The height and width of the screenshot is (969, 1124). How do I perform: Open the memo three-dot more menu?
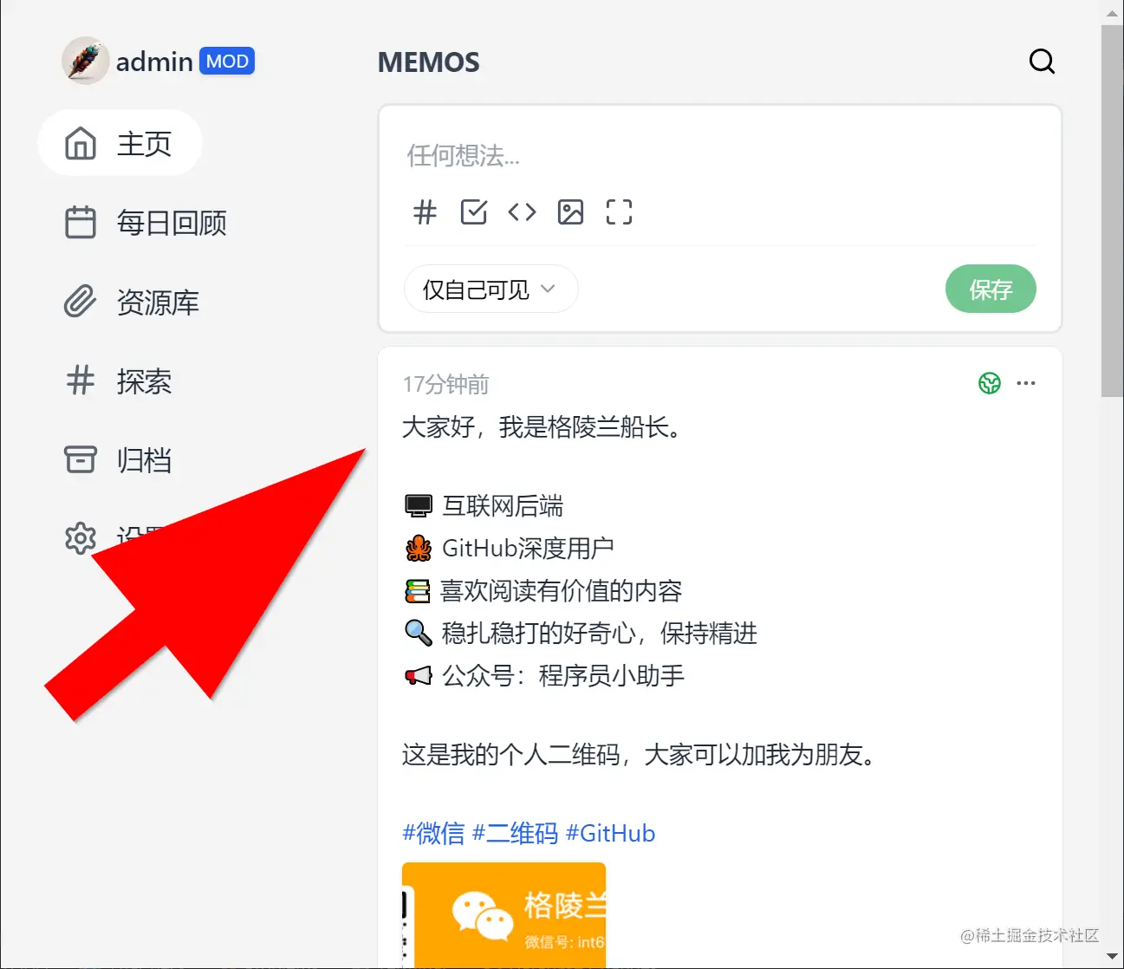[1026, 383]
